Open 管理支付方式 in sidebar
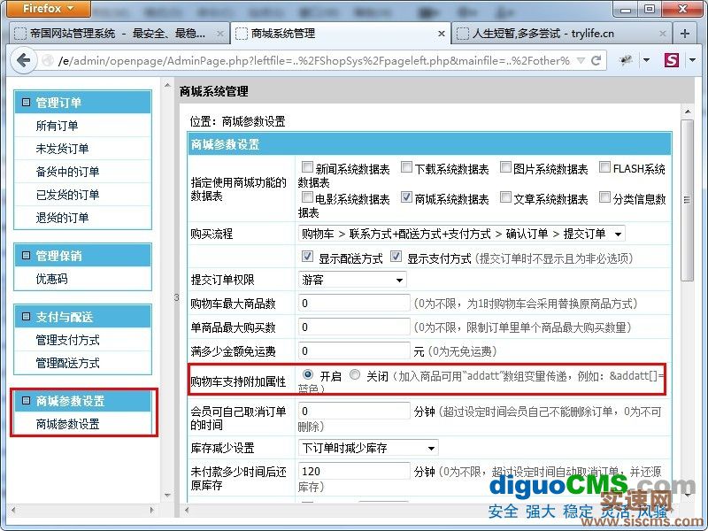708x531 pixels. [x=68, y=340]
